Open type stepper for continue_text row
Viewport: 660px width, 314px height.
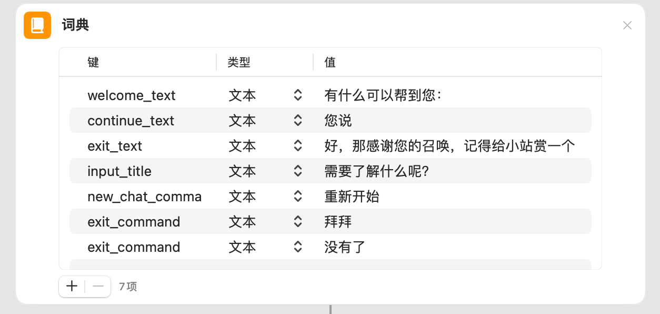tap(298, 120)
